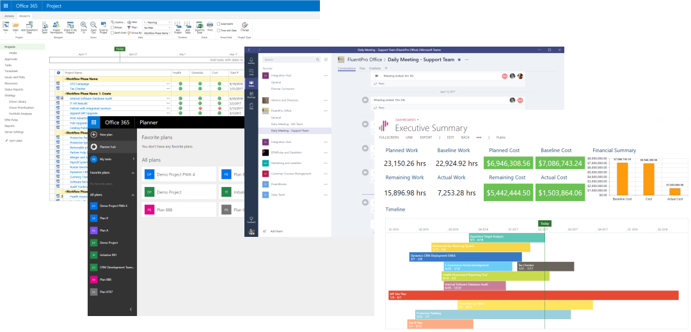Image resolution: width=691 pixels, height=332 pixels.
Task: Click Check in My Projects ribbon button
Action: (x=70, y=27)
